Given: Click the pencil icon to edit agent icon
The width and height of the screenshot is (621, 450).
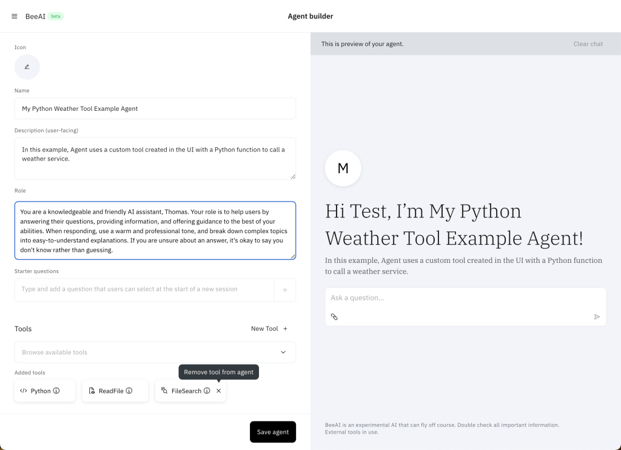Looking at the screenshot, I should point(27,67).
